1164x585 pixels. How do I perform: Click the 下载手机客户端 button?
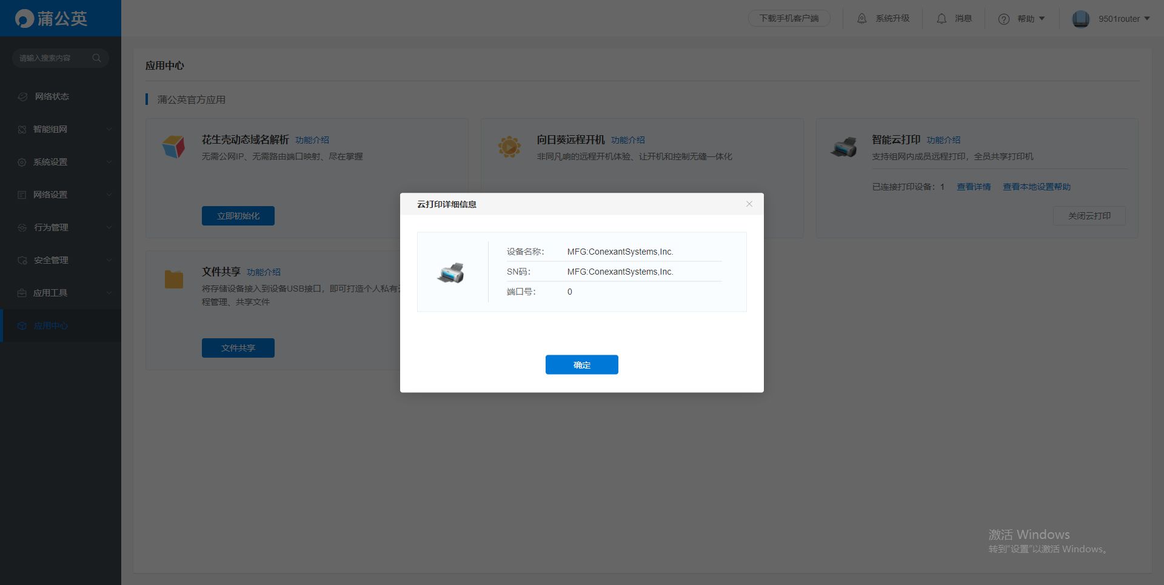pos(789,19)
